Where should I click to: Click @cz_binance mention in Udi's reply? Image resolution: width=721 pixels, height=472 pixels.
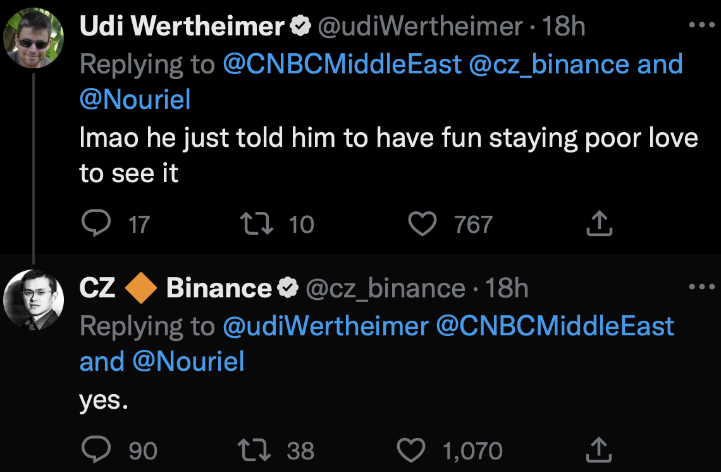(549, 65)
